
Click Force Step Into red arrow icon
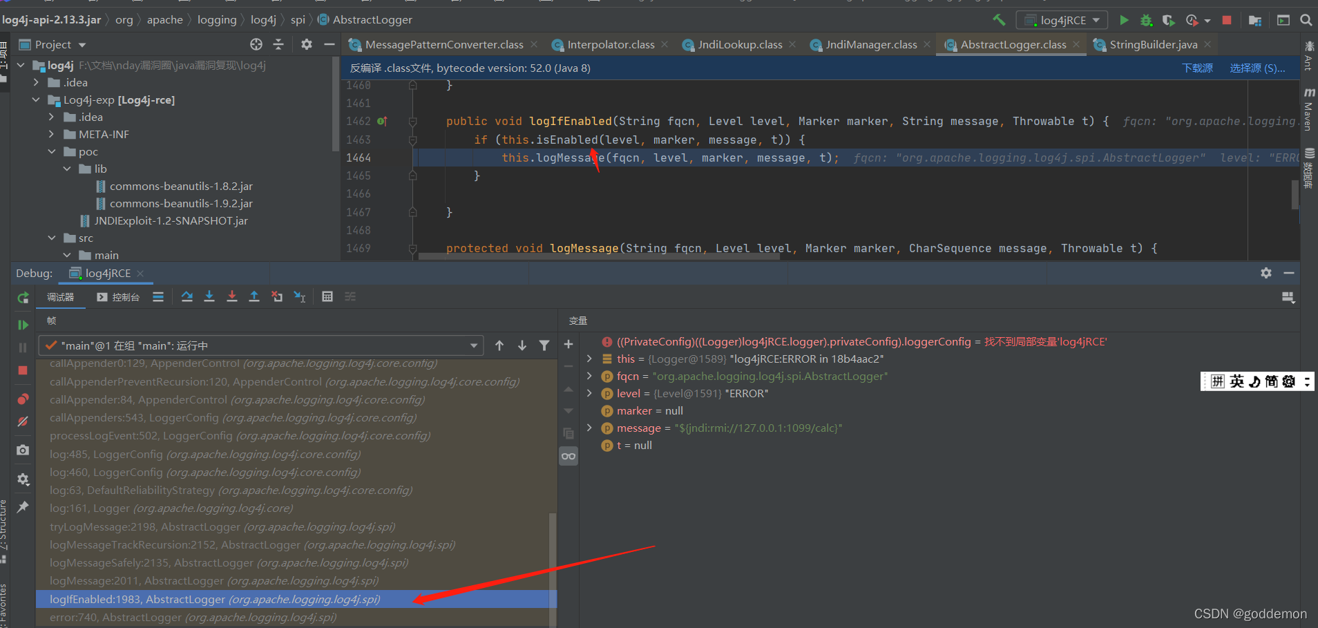tap(232, 296)
